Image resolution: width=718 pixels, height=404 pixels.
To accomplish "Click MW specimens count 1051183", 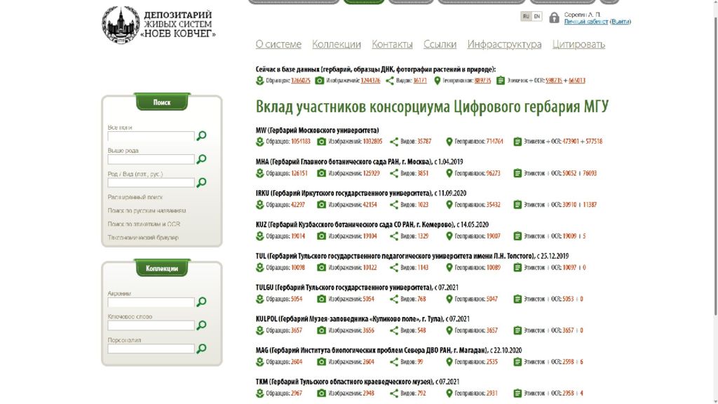I will pyautogui.click(x=300, y=142).
